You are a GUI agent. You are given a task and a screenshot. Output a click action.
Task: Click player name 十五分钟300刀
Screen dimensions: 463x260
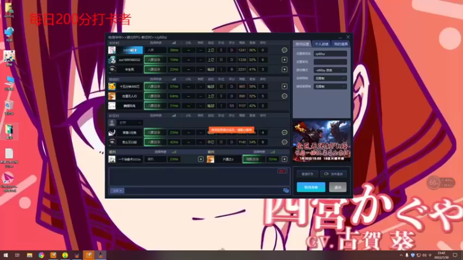(129, 86)
